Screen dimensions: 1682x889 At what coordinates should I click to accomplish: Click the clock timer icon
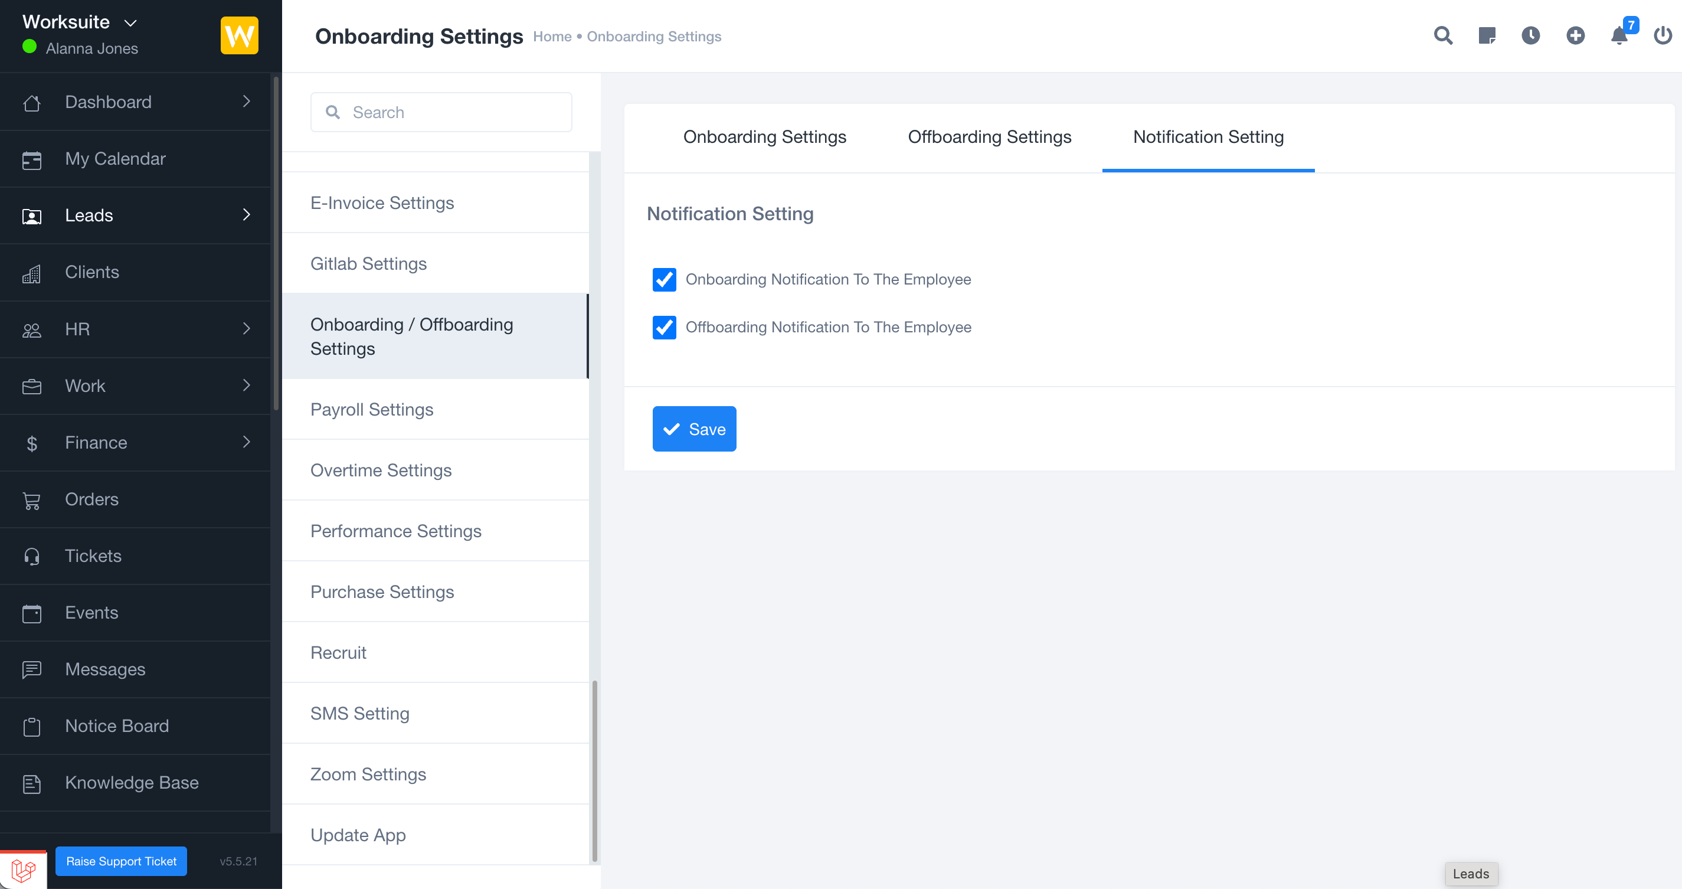point(1530,35)
